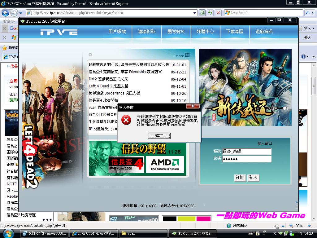
Task: Click the GO icon beside MORE
Action: click(x=187, y=55)
